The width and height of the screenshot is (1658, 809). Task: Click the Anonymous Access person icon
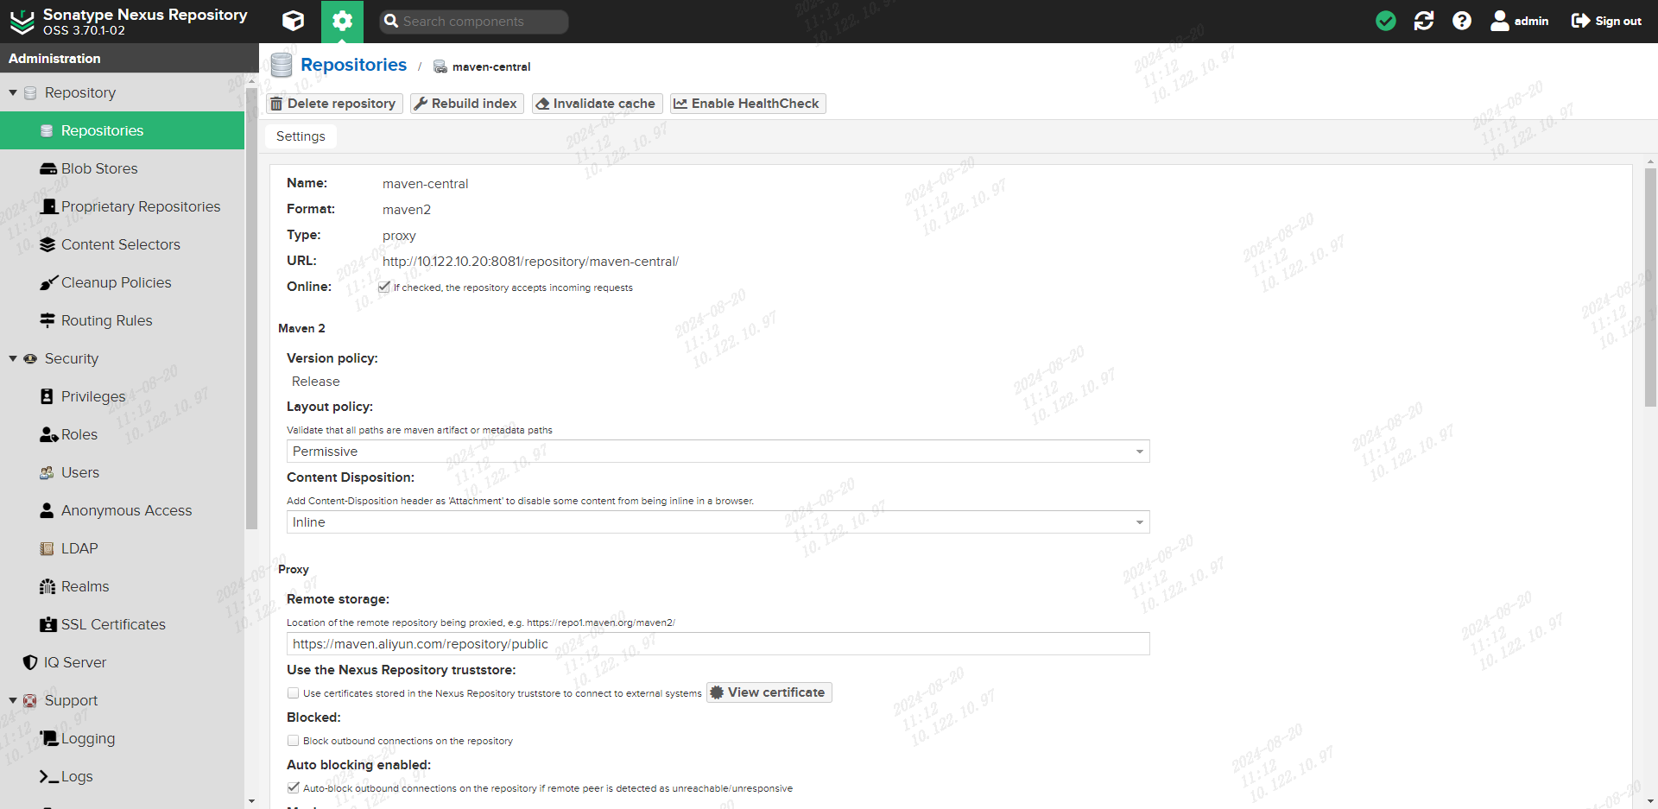[47, 510]
